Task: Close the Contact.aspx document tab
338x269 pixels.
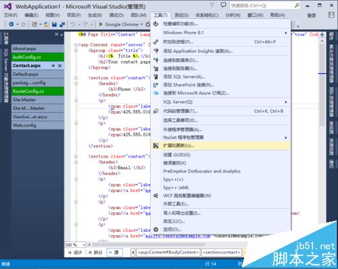Action: [x=59, y=66]
